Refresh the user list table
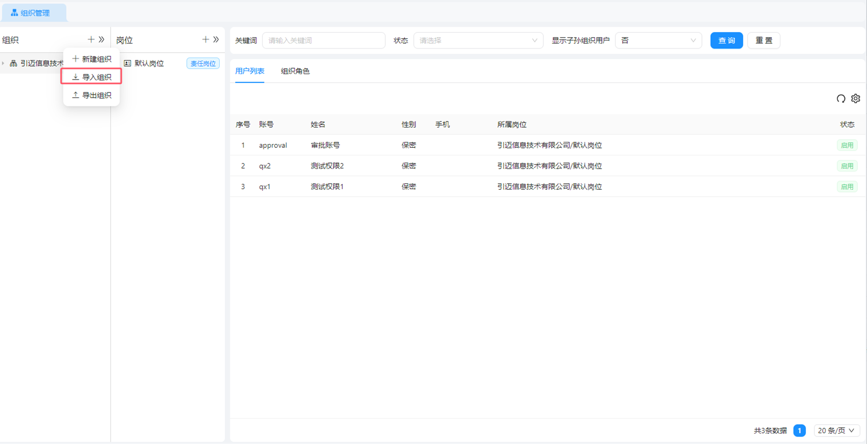The image size is (867, 444). tap(841, 98)
